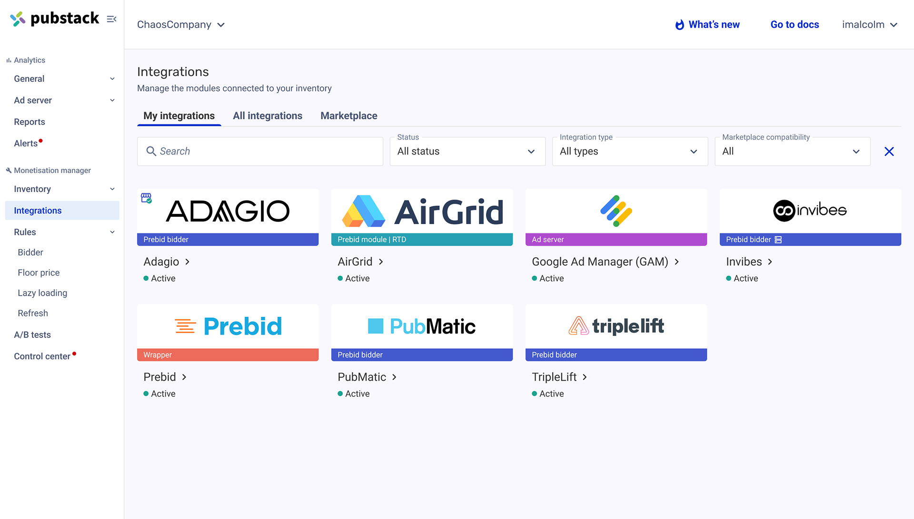Open the Integration type dropdown

click(x=630, y=152)
